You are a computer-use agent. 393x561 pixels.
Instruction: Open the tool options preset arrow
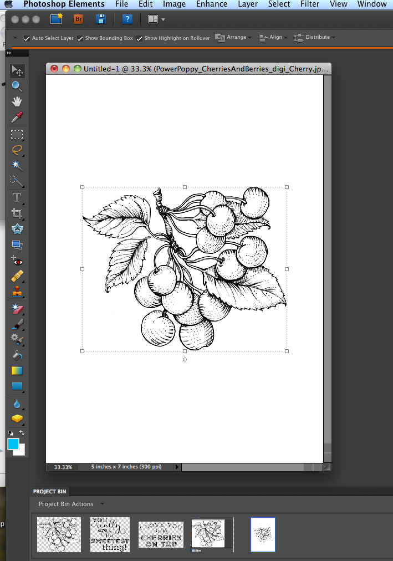15,38
